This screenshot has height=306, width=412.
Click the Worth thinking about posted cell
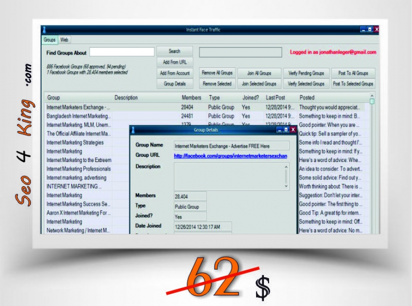[x=330, y=186]
